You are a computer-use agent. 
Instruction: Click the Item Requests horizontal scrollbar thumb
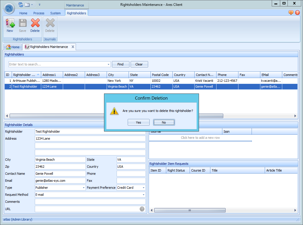click(190, 210)
